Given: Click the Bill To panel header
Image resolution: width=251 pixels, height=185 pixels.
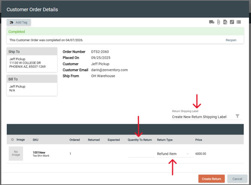Looking at the screenshot, I should click(x=32, y=79).
